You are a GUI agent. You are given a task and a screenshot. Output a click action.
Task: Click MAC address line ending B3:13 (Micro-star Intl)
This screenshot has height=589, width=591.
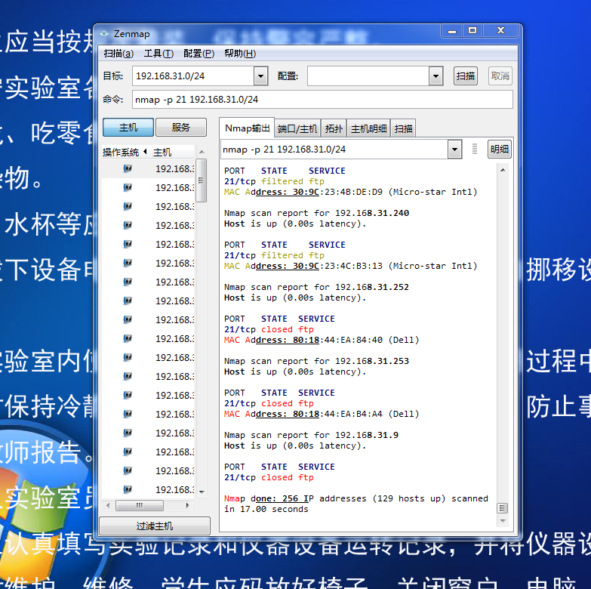[351, 266]
